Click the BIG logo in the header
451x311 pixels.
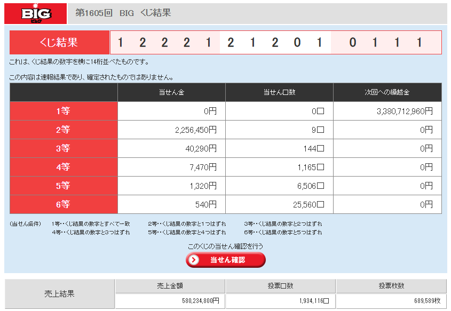click(36, 13)
